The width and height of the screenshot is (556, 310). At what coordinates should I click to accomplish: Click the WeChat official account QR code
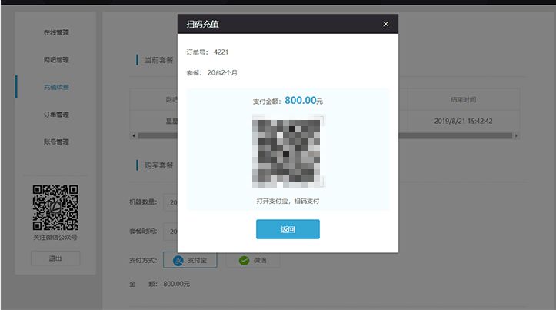pos(55,208)
